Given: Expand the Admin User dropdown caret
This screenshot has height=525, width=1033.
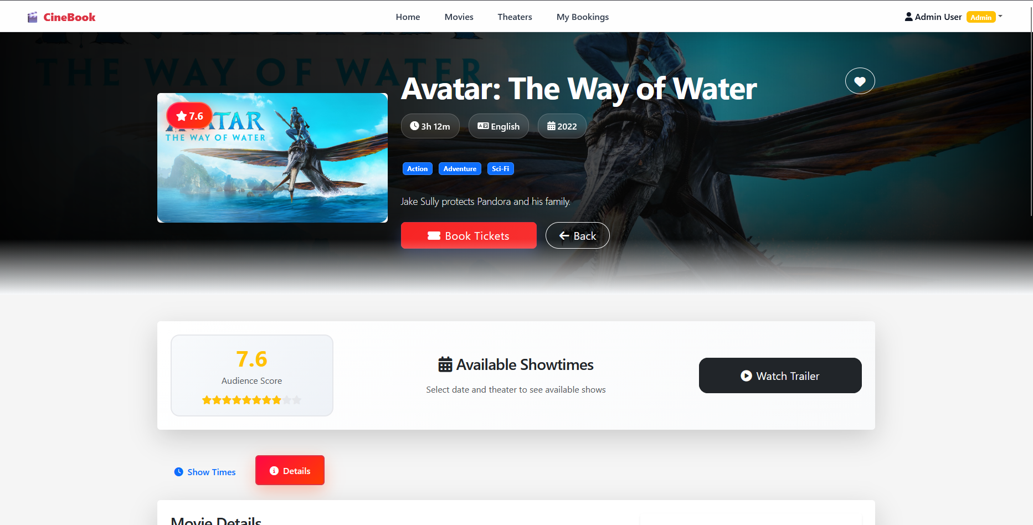Looking at the screenshot, I should pyautogui.click(x=1000, y=17).
